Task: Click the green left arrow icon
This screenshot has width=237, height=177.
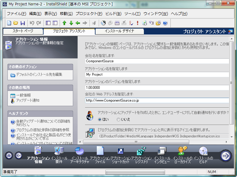Action: 78,23
